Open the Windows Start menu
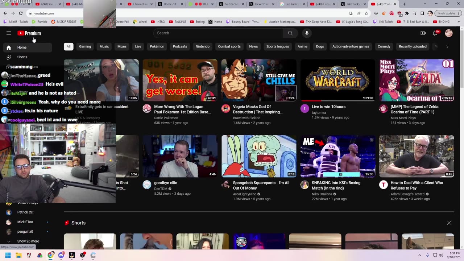 [x=8, y=255]
